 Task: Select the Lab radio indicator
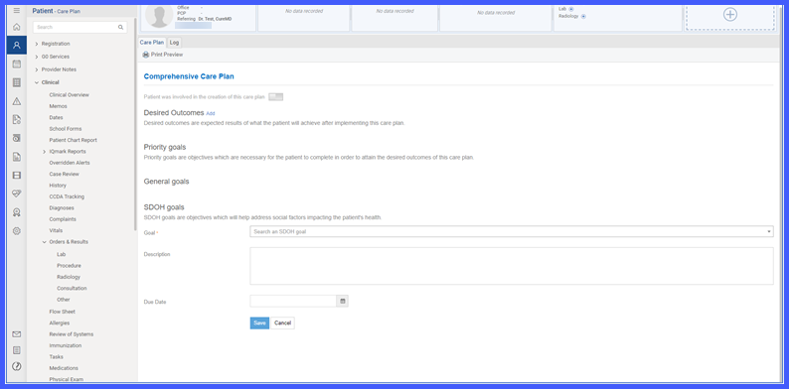point(571,9)
